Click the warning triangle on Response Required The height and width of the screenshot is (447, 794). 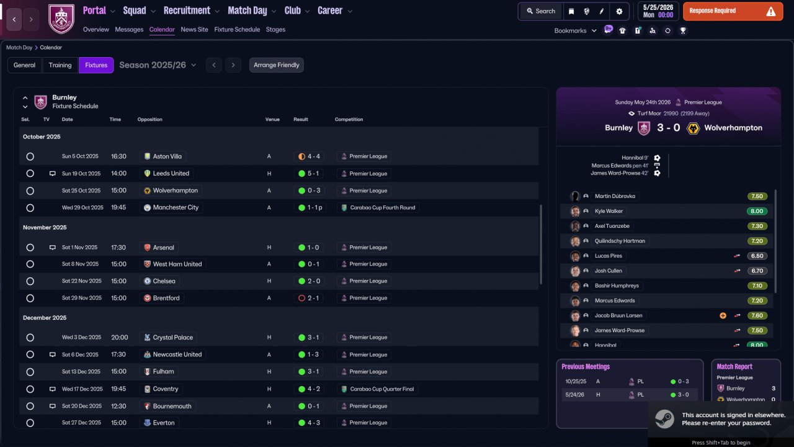point(771,11)
